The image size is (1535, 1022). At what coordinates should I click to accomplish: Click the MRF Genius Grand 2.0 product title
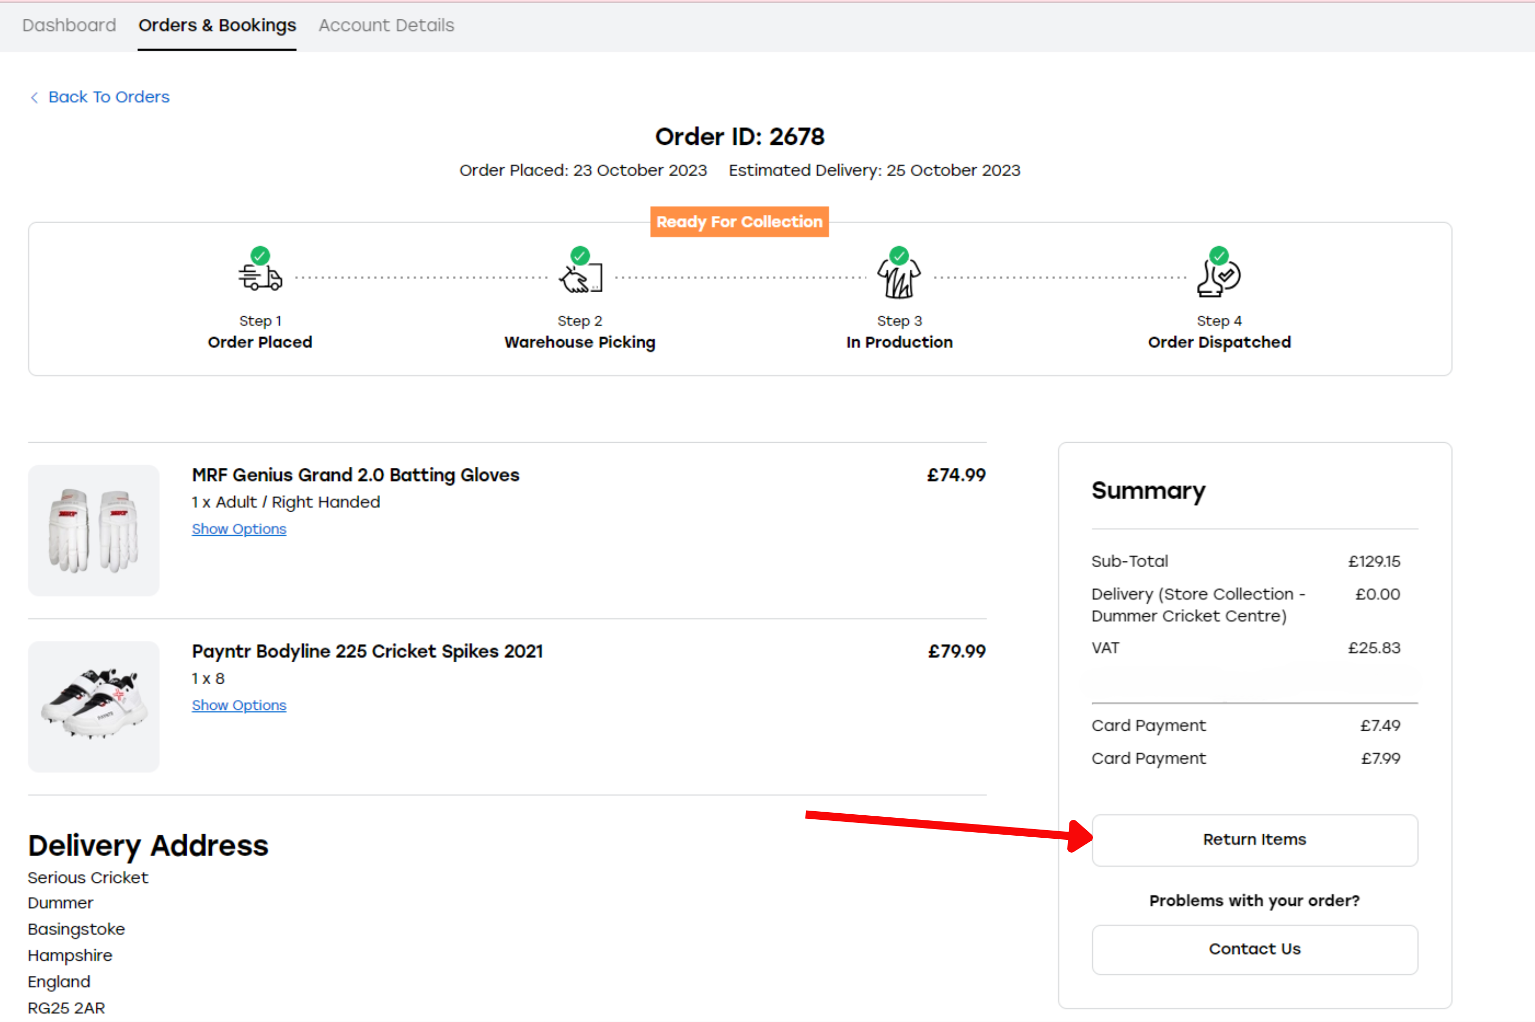coord(355,475)
